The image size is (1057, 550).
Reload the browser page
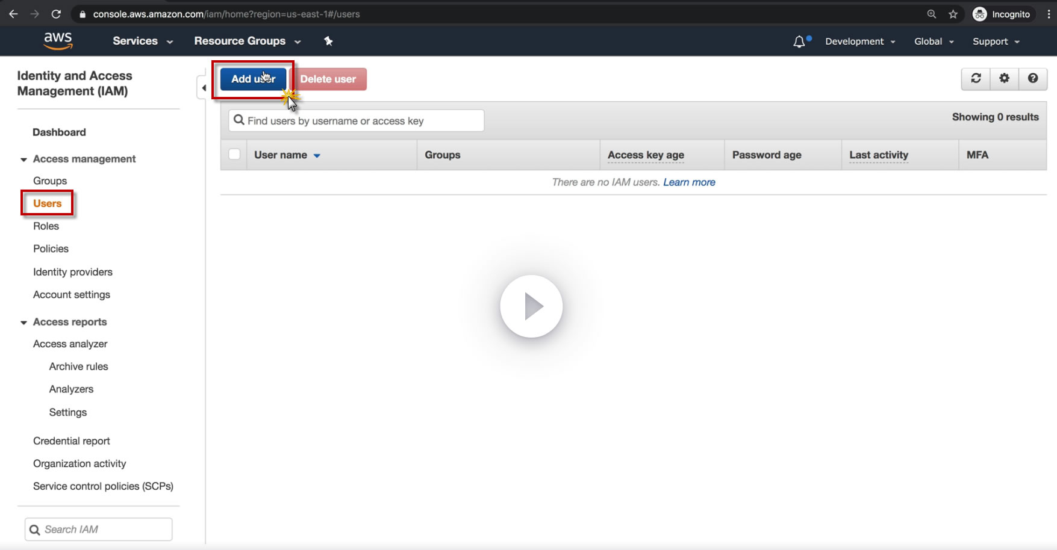click(x=56, y=14)
